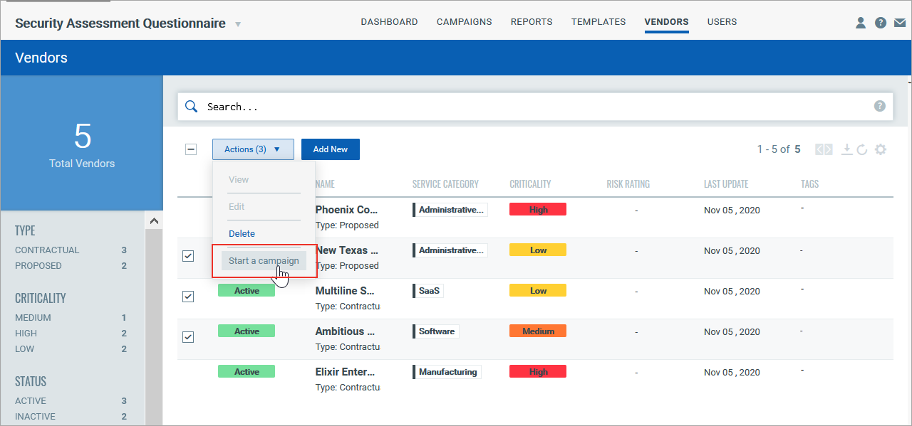The image size is (912, 426).
Task: Click into the Search input field
Action: click(x=527, y=106)
